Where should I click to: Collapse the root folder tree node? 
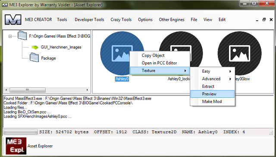[10, 36]
